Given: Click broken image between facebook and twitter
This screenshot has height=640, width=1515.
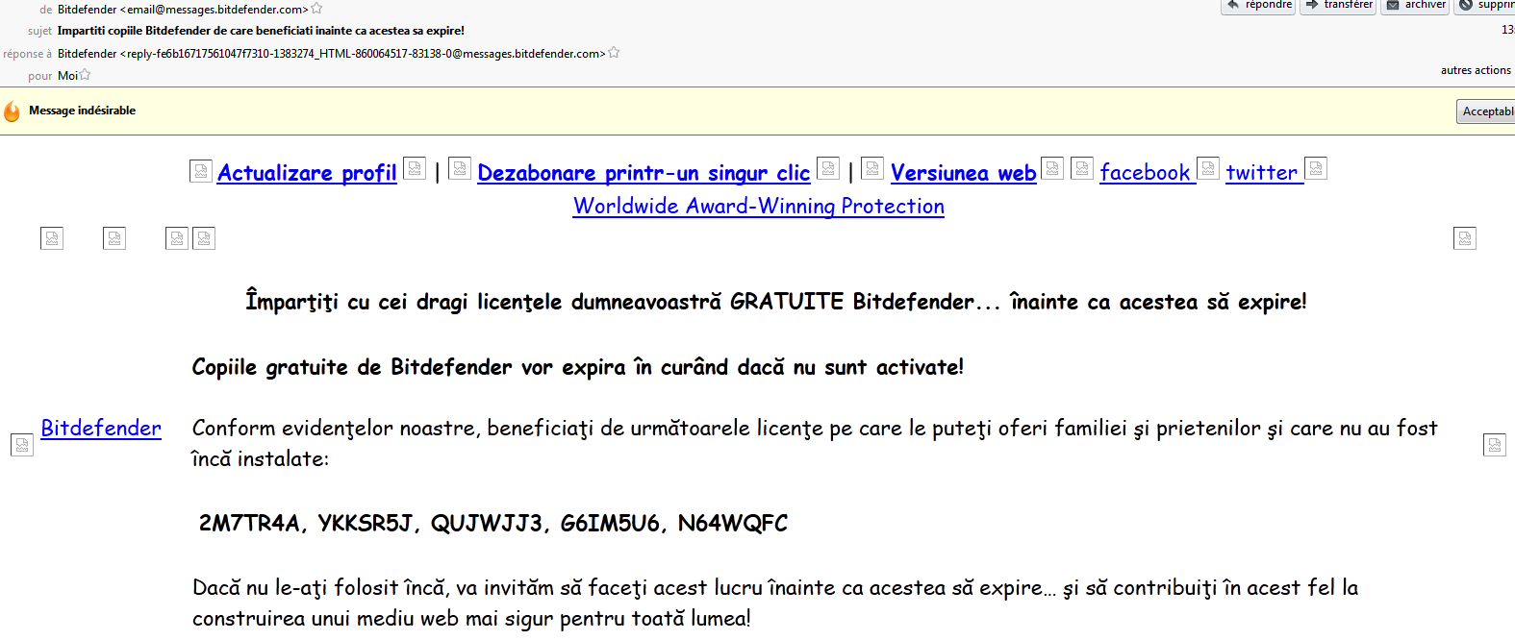Looking at the screenshot, I should point(1208,168).
